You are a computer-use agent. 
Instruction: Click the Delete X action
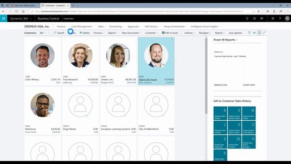pos(85,33)
